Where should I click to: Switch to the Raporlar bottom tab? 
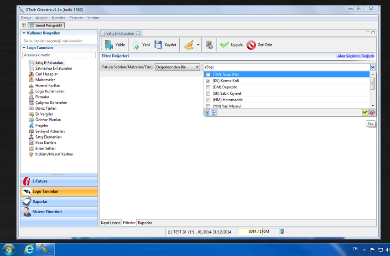click(145, 223)
